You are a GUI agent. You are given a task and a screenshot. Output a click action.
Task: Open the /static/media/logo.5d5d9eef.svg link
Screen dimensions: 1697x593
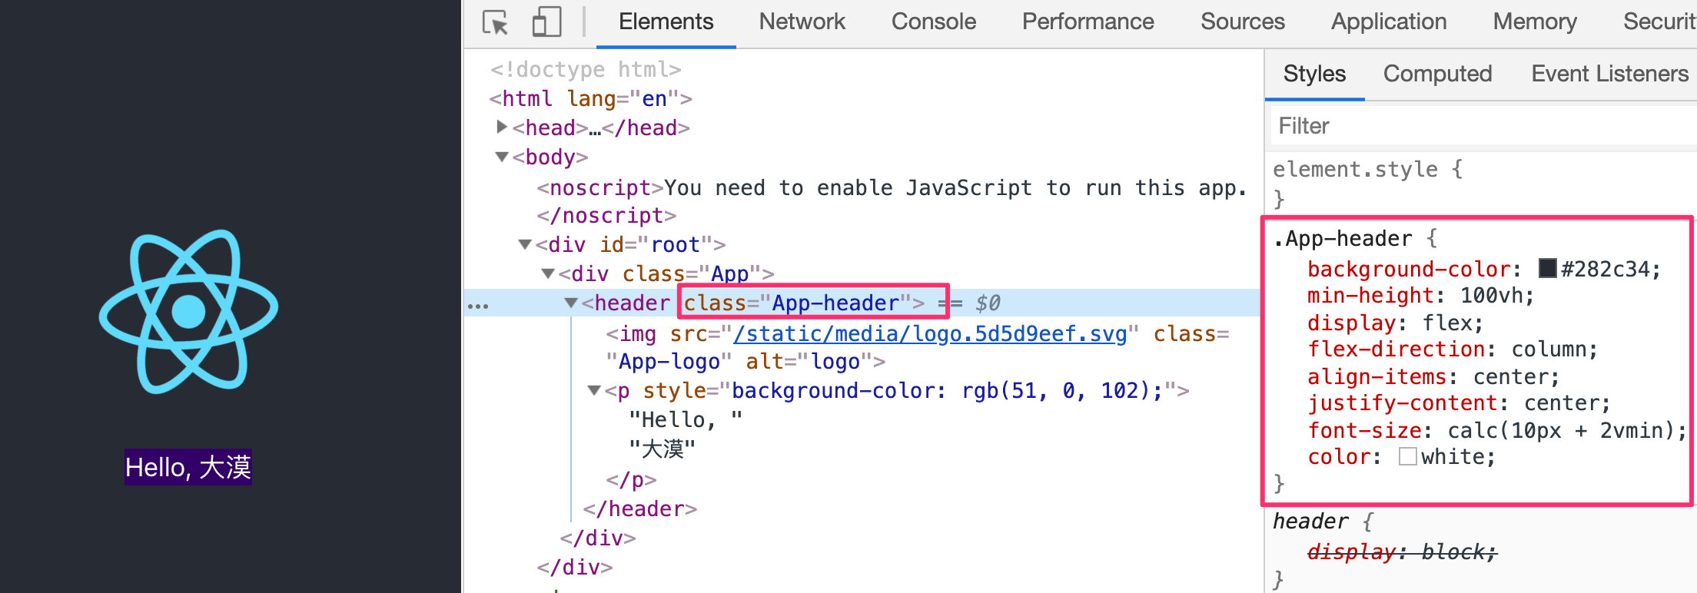[930, 333]
